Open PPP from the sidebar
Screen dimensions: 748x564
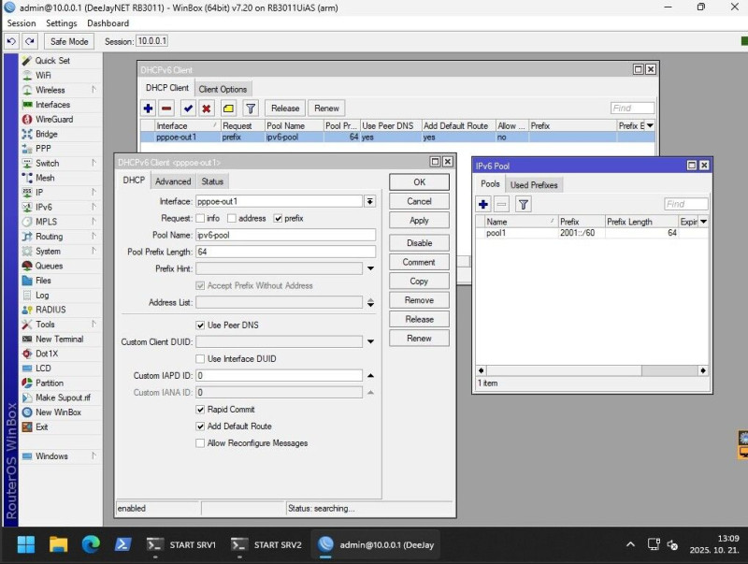pos(43,149)
